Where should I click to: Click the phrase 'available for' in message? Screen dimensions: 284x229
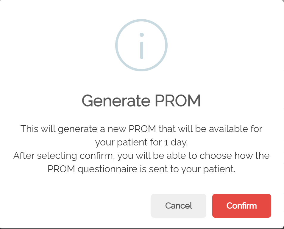pos(235,129)
